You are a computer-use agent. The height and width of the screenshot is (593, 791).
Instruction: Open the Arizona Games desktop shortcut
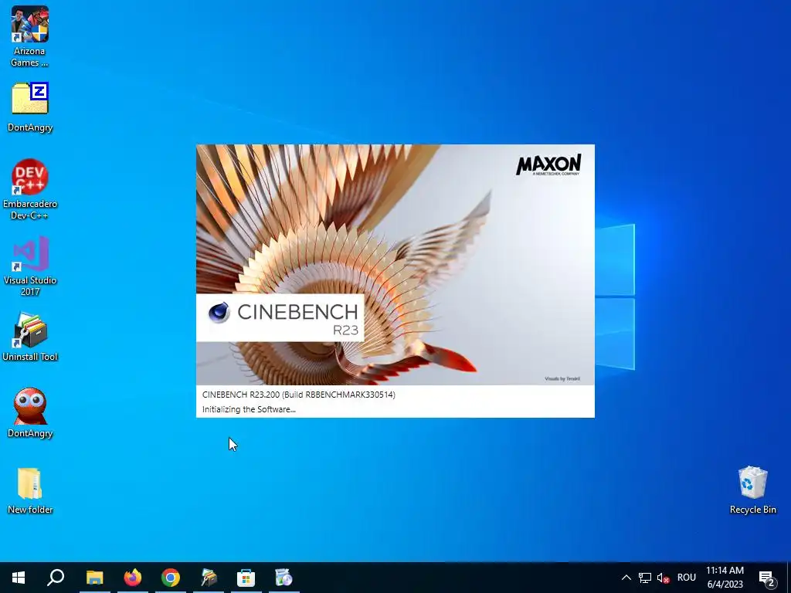pos(30,37)
